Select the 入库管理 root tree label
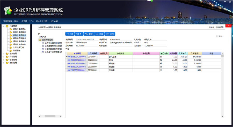The image size is (233, 127). tap(13, 26)
